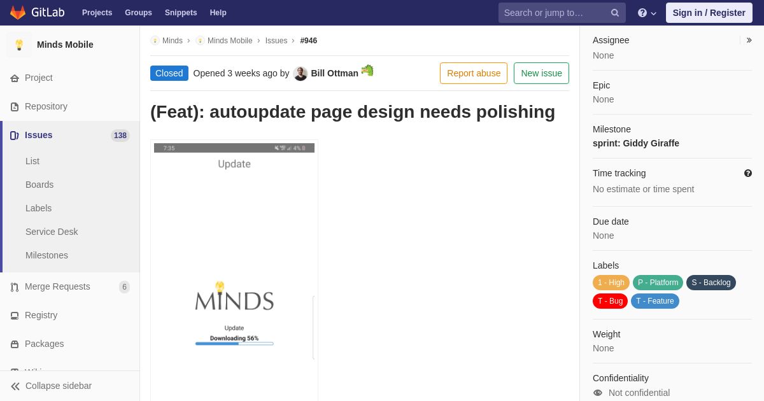Click the Registry icon

15,316
